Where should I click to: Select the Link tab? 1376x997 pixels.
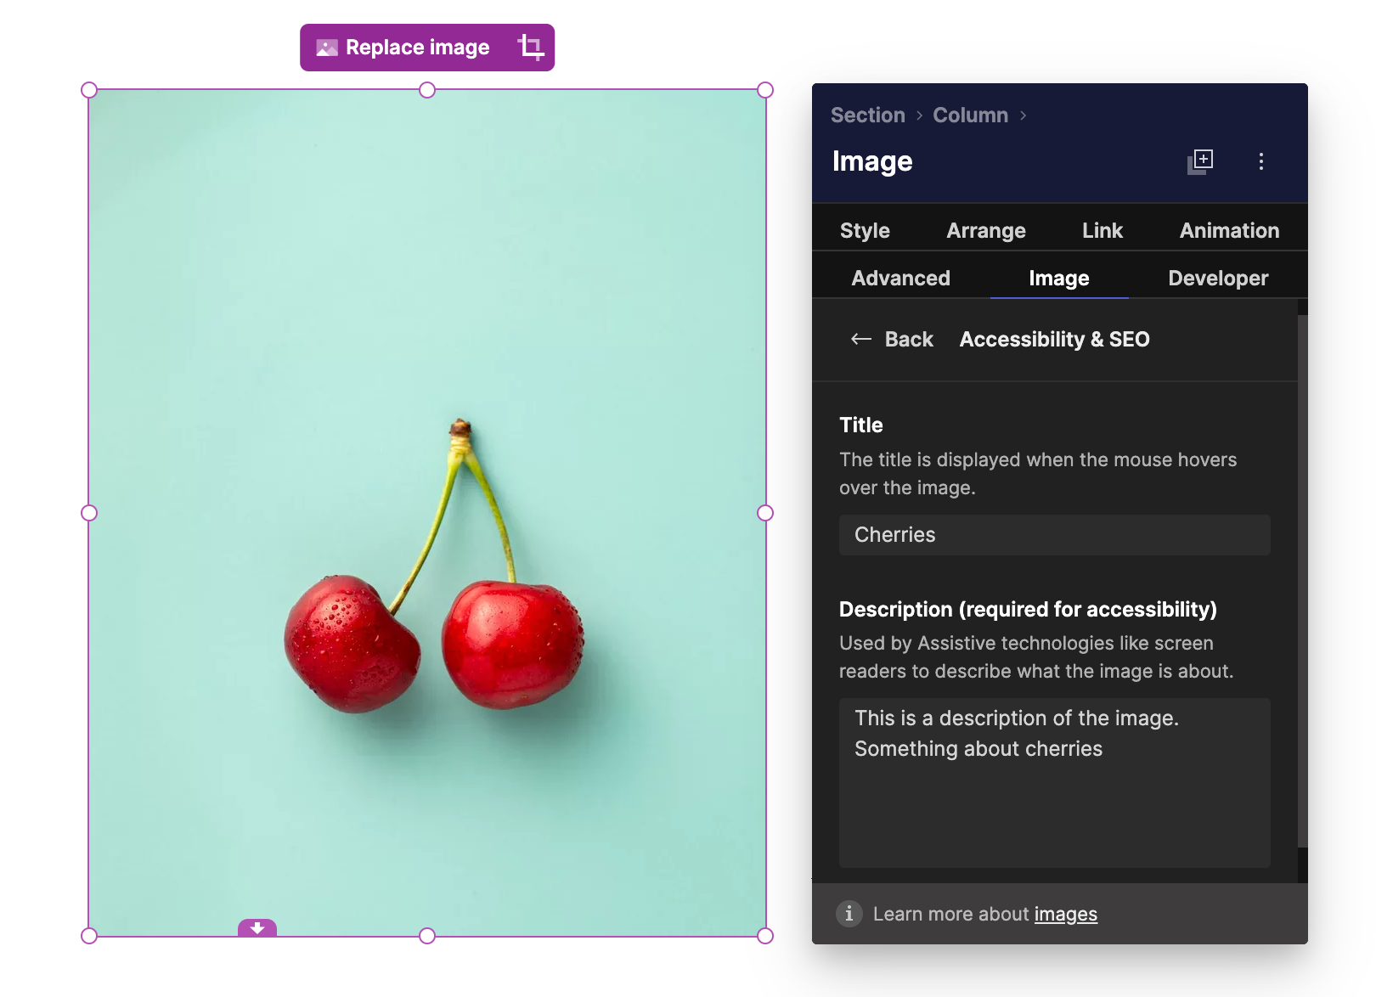point(1102,229)
